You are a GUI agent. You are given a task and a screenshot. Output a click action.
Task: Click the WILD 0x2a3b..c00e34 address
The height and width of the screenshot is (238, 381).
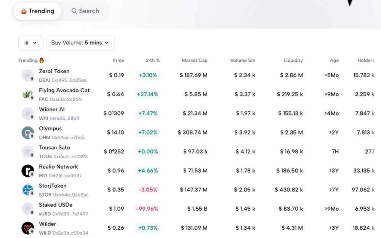[x=64, y=233]
